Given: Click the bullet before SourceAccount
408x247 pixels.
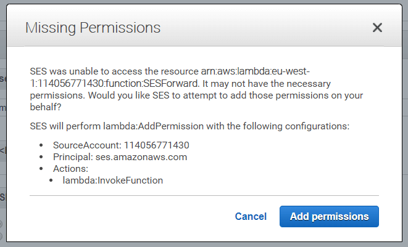Looking at the screenshot, I should (41, 146).
